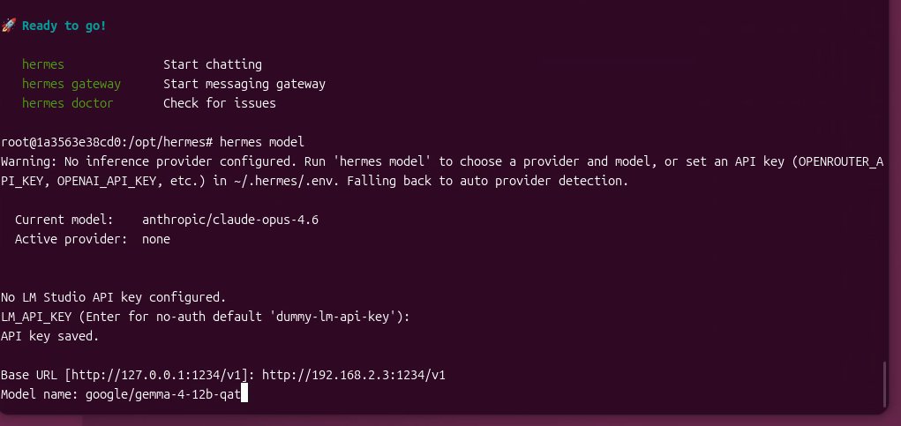Click 'No LM Studio API key configured' line
Screen dimensions: 901x426
(x=114, y=297)
